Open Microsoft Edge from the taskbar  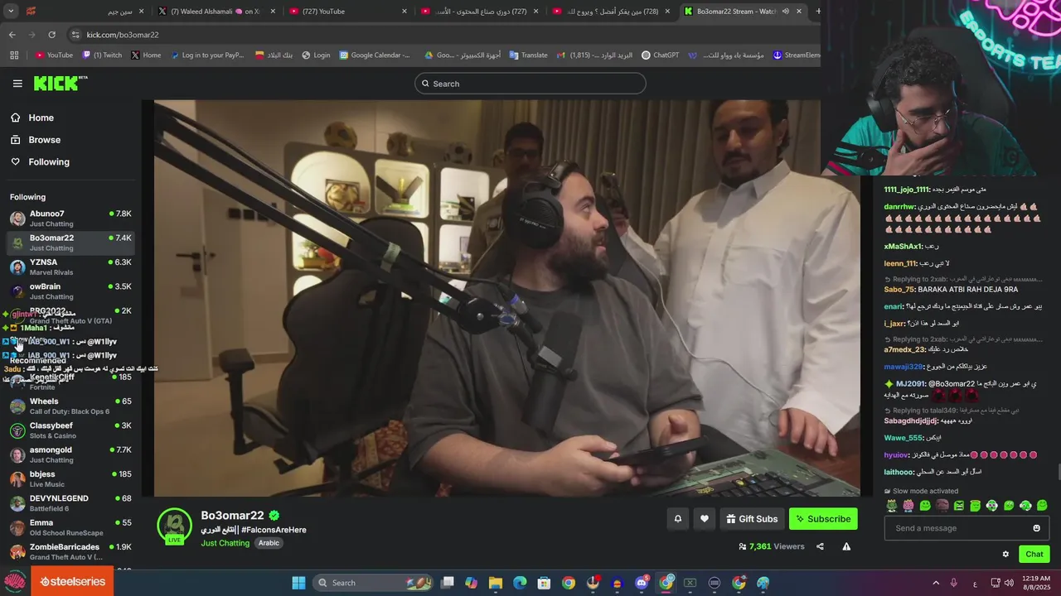[x=520, y=583]
